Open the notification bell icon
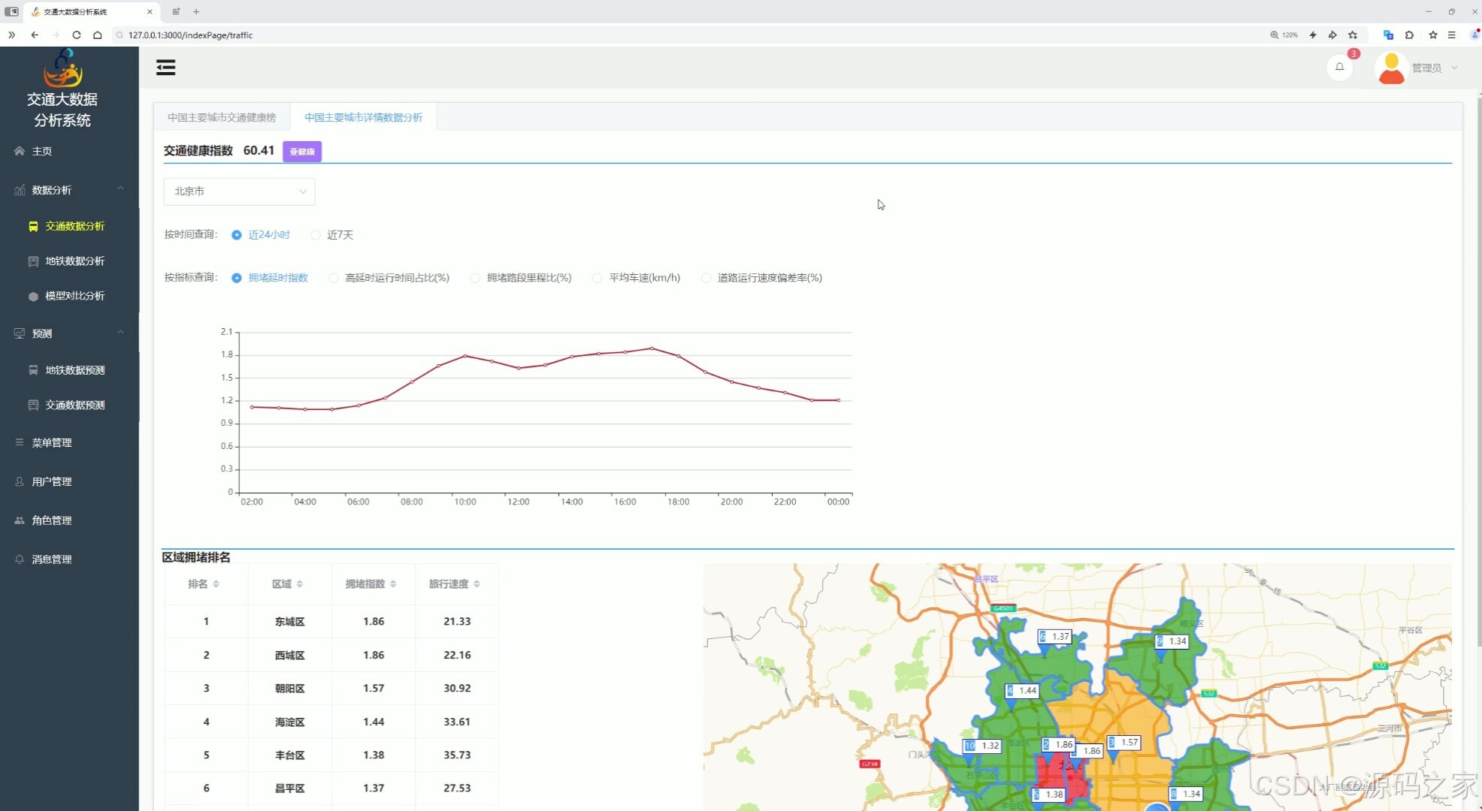 coord(1339,67)
